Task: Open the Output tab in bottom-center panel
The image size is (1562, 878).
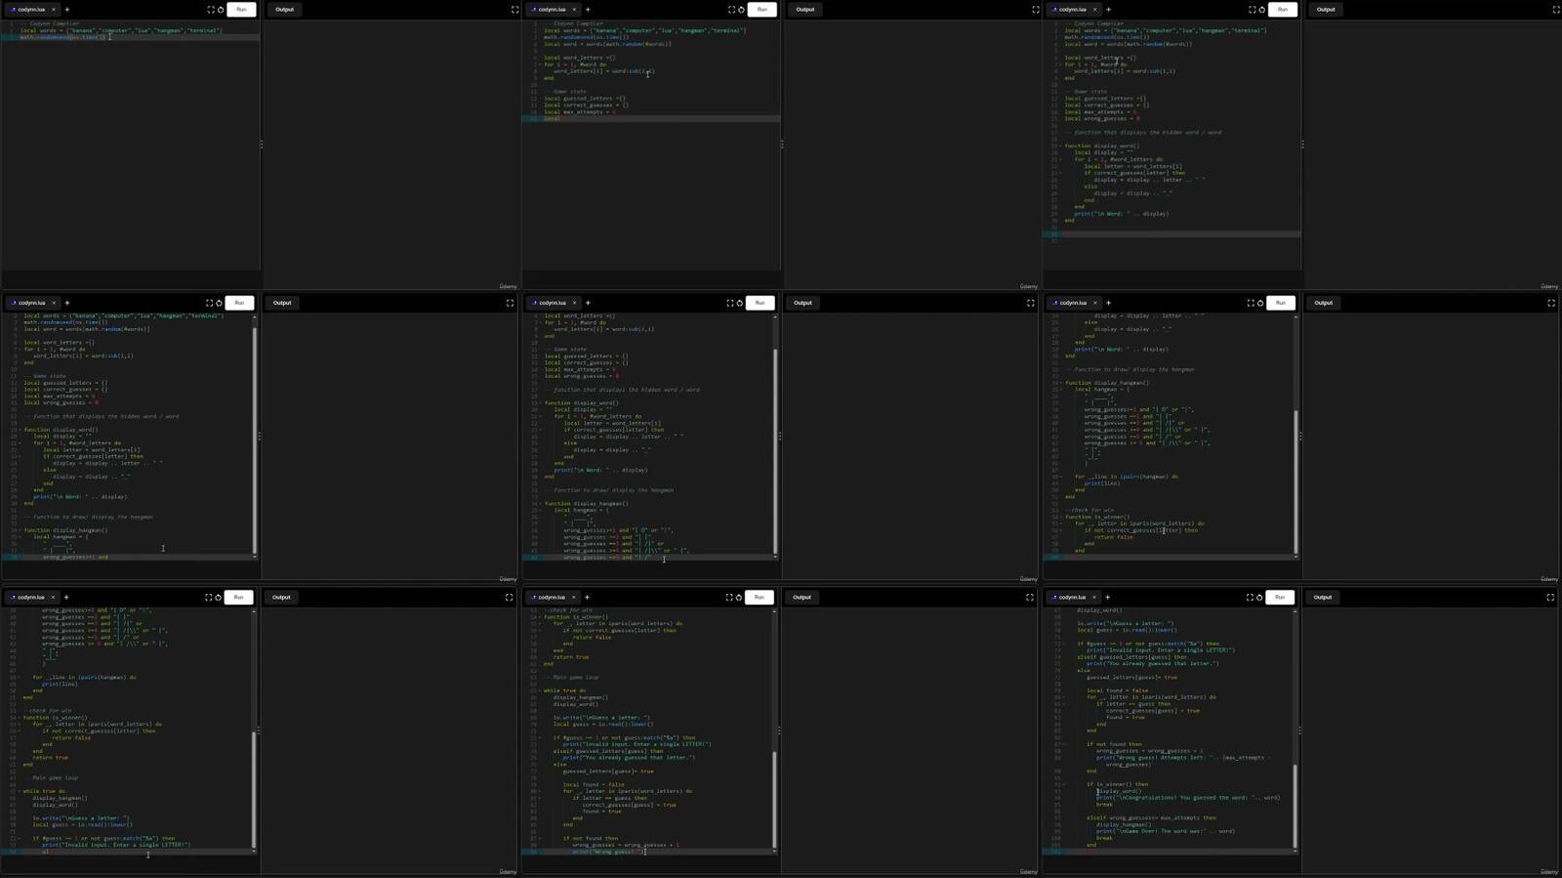Action: point(802,597)
